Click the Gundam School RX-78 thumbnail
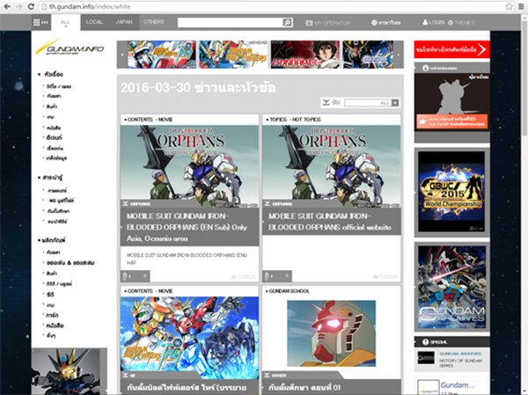Viewport: 528px width, 395px height. [331, 333]
